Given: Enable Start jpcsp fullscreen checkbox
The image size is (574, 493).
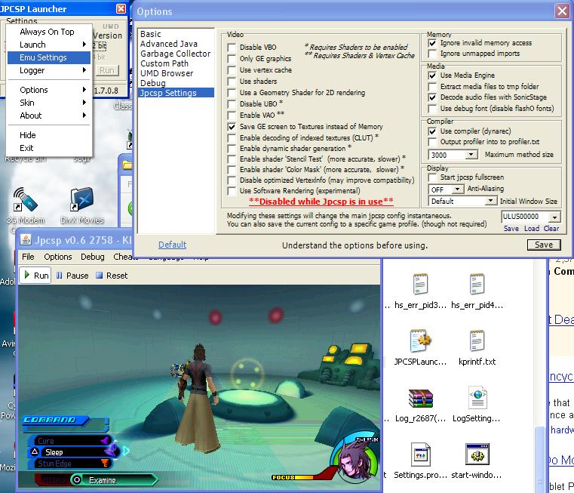Looking at the screenshot, I should pos(432,177).
